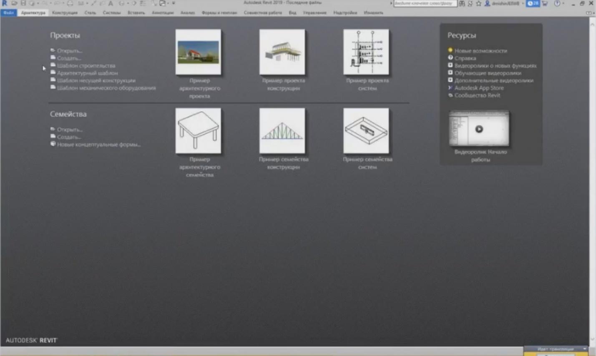
Task: Click the Revit R application logo
Action: tap(5, 3)
